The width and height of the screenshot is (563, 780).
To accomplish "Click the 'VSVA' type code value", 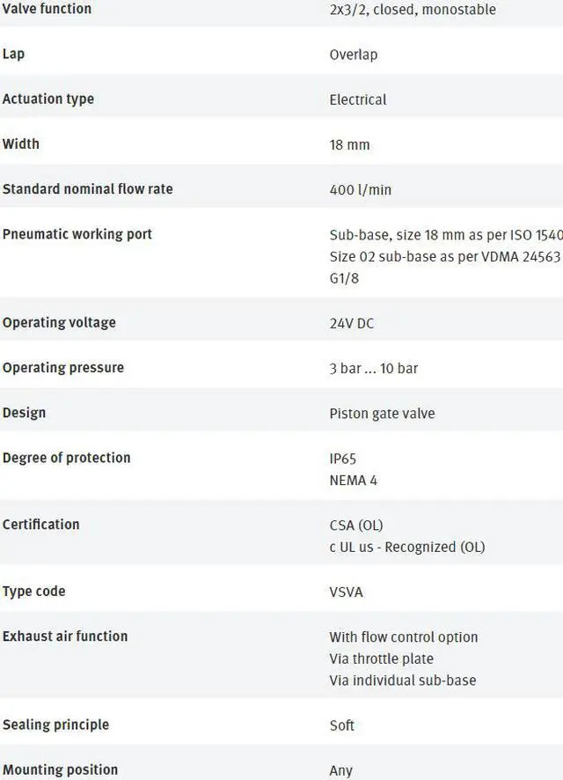I will tap(346, 592).
